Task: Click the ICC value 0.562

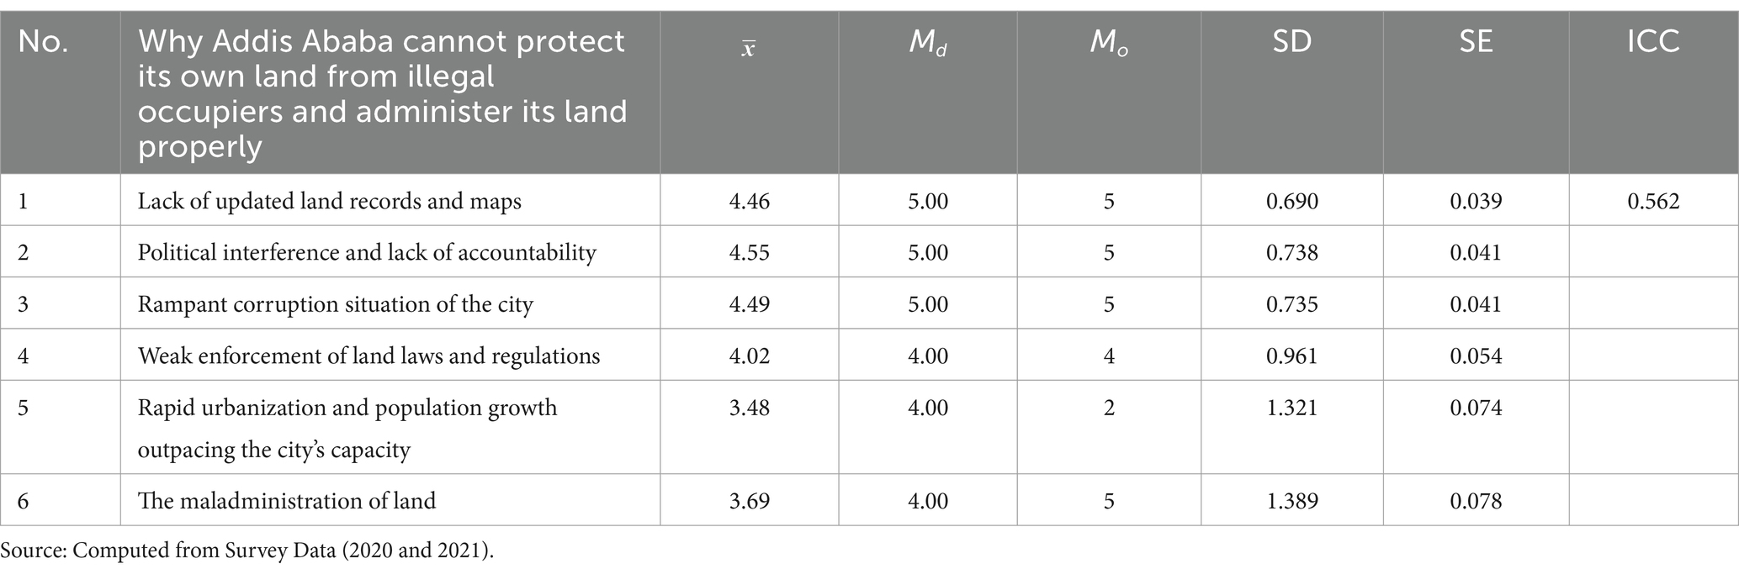Action: 1652,201
